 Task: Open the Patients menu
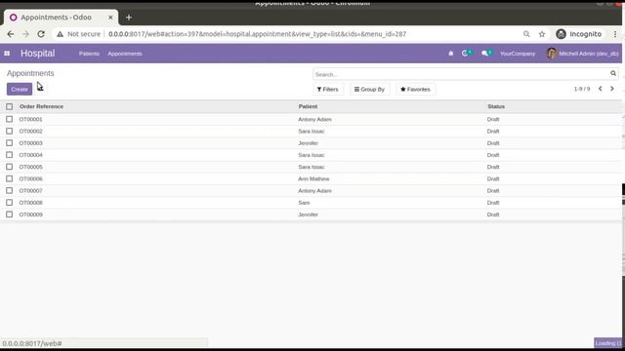pos(89,54)
